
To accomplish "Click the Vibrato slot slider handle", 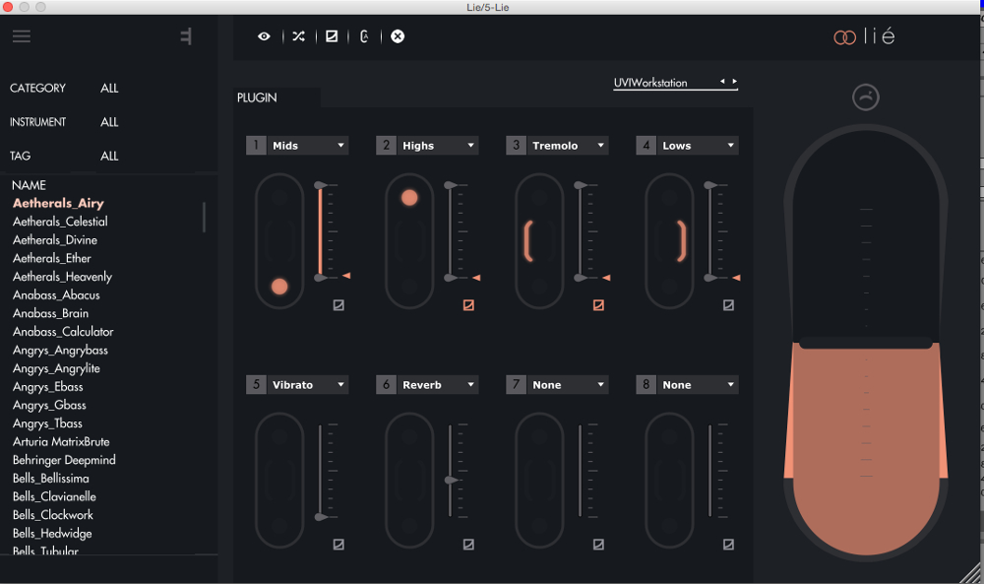I will pos(320,517).
